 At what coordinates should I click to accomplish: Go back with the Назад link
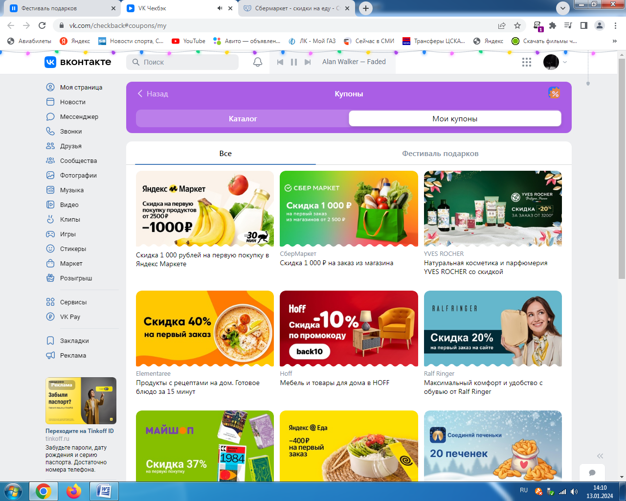[x=153, y=93]
